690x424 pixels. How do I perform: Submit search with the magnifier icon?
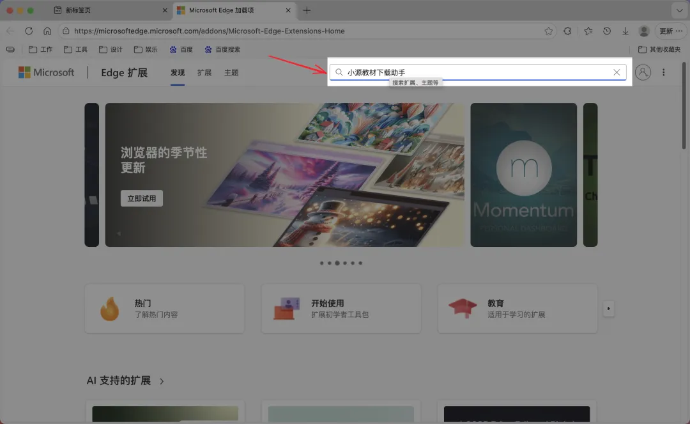pos(339,72)
